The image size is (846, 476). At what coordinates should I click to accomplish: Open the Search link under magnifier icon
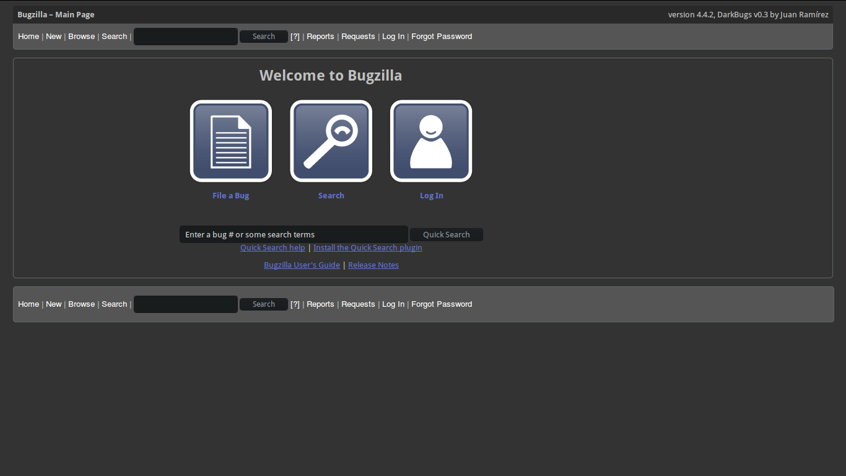click(x=331, y=195)
